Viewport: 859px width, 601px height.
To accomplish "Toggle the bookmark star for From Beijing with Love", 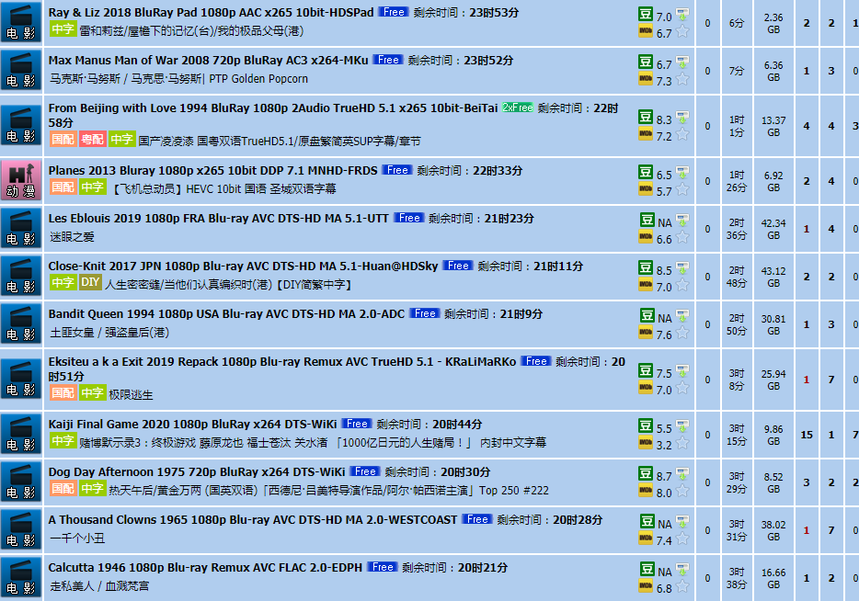I will click(682, 135).
